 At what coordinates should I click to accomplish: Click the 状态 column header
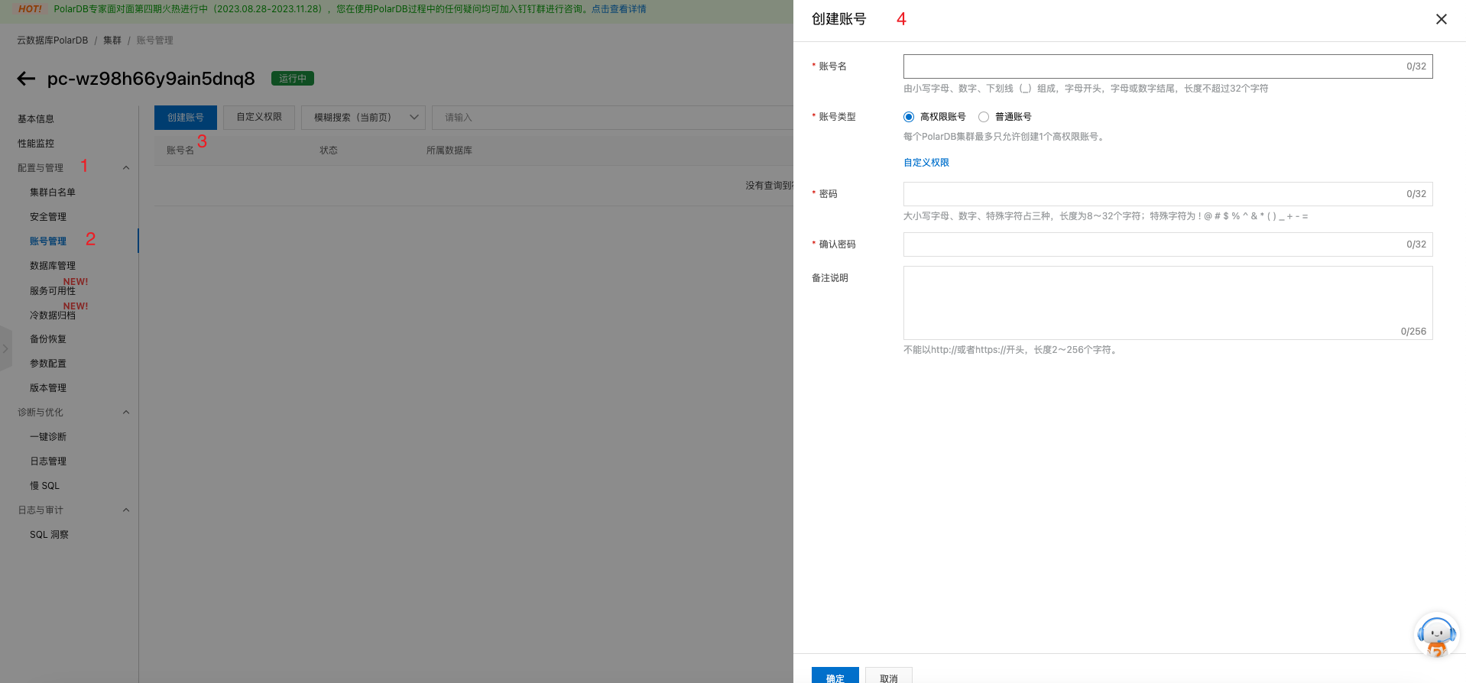tap(329, 151)
